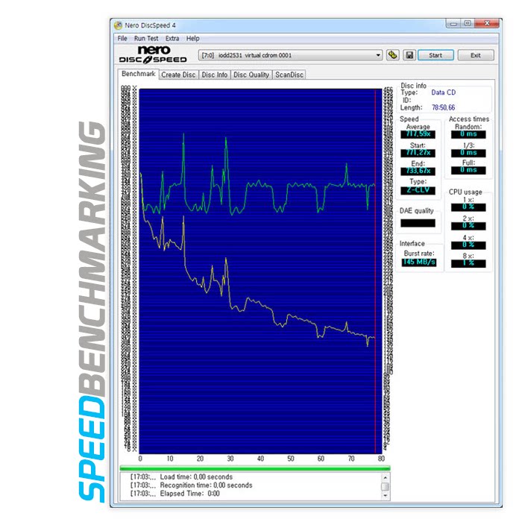
Task: Close the Nero DiscSpeed window
Action: (486, 24)
